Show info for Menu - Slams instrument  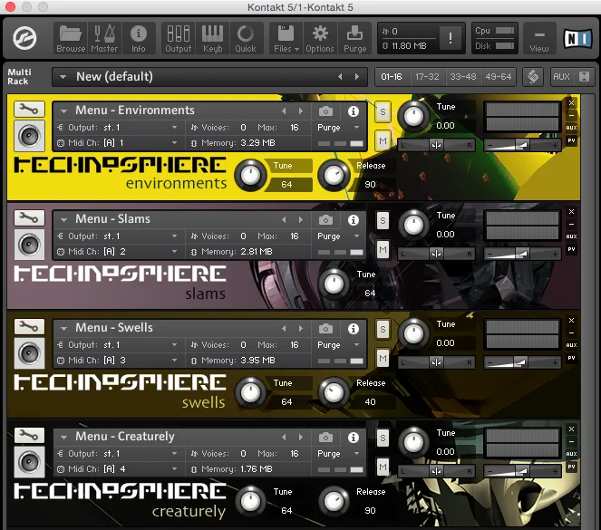[354, 220]
